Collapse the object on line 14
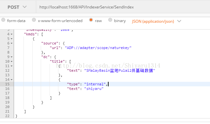 pyautogui.click(x=12, y=80)
